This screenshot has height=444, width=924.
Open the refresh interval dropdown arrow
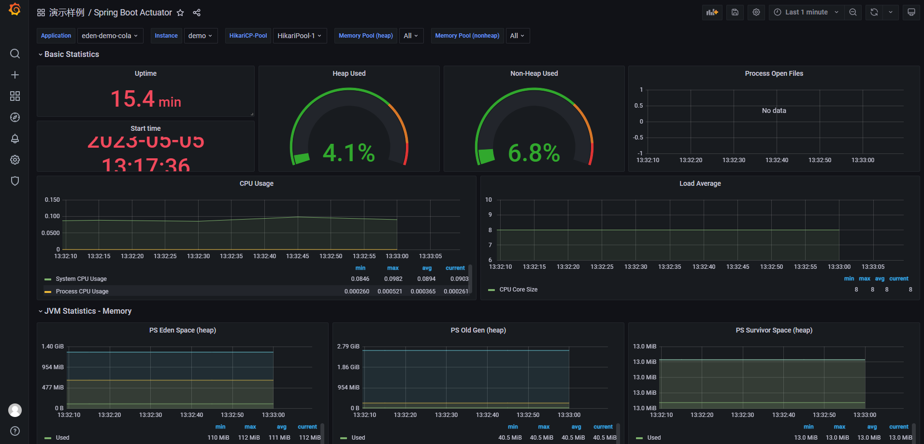(x=891, y=13)
